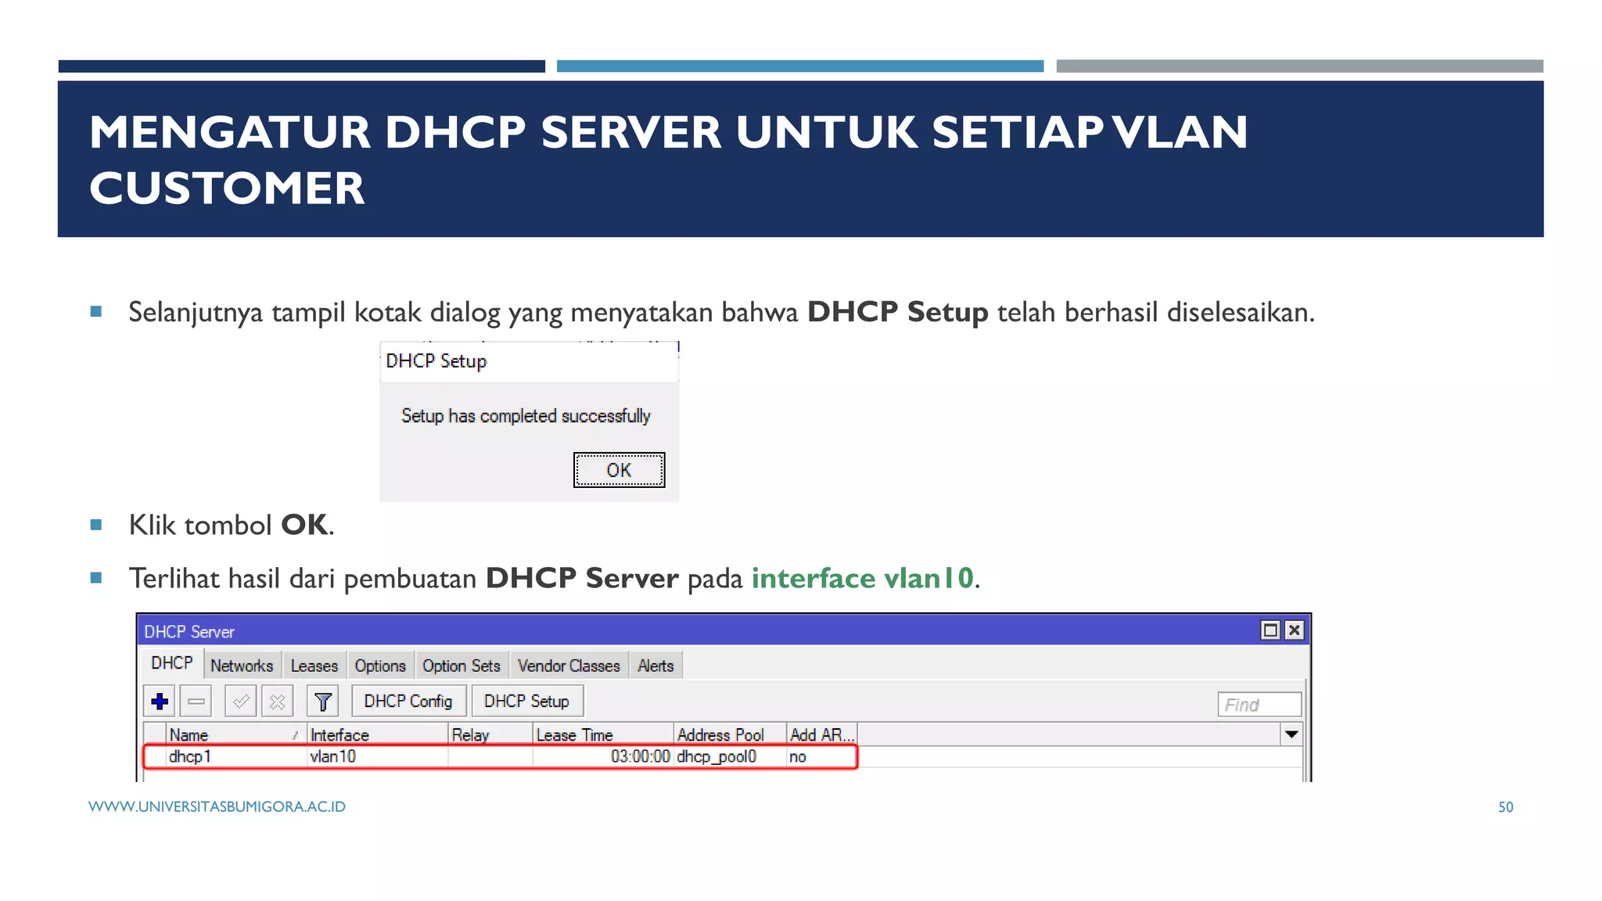1602x901 pixels.
Task: Click the Add AR... column header
Action: pos(821,735)
